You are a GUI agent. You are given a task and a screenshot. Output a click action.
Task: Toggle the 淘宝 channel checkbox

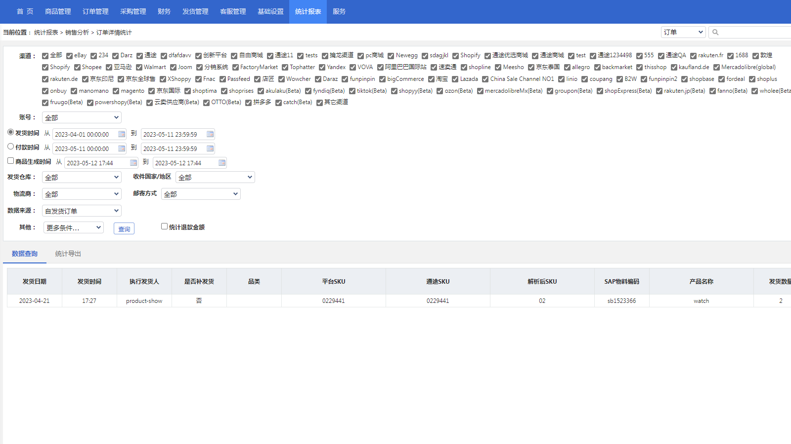431,79
